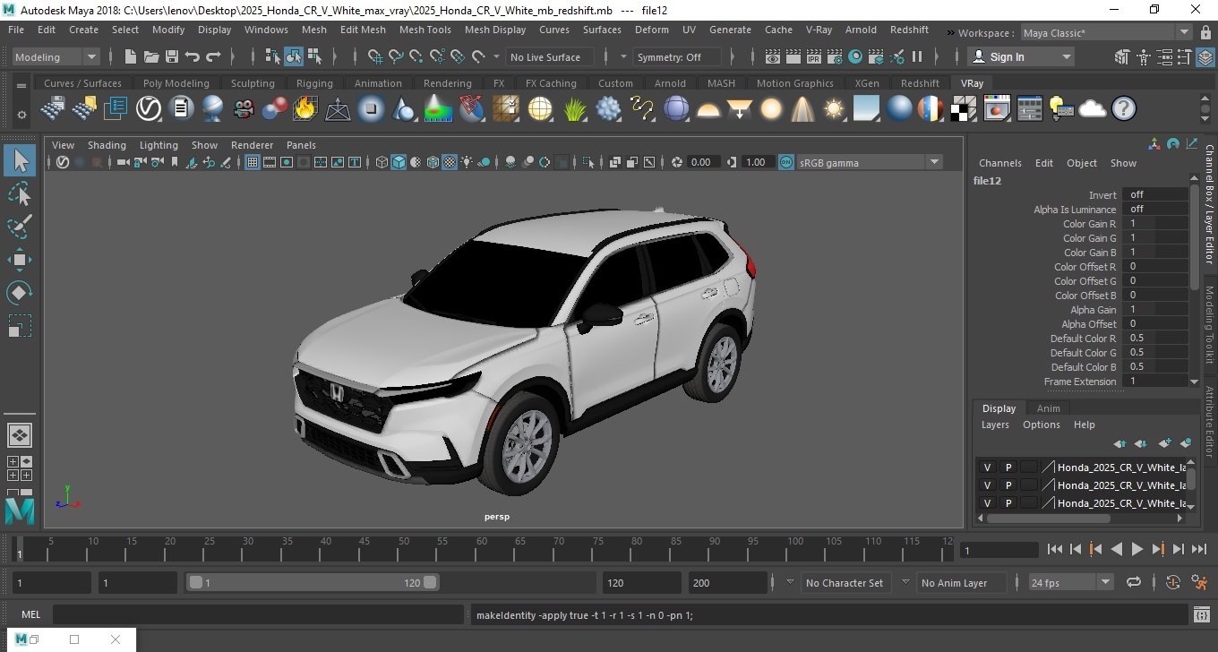Open render settings clapperboard with gear

835,56
